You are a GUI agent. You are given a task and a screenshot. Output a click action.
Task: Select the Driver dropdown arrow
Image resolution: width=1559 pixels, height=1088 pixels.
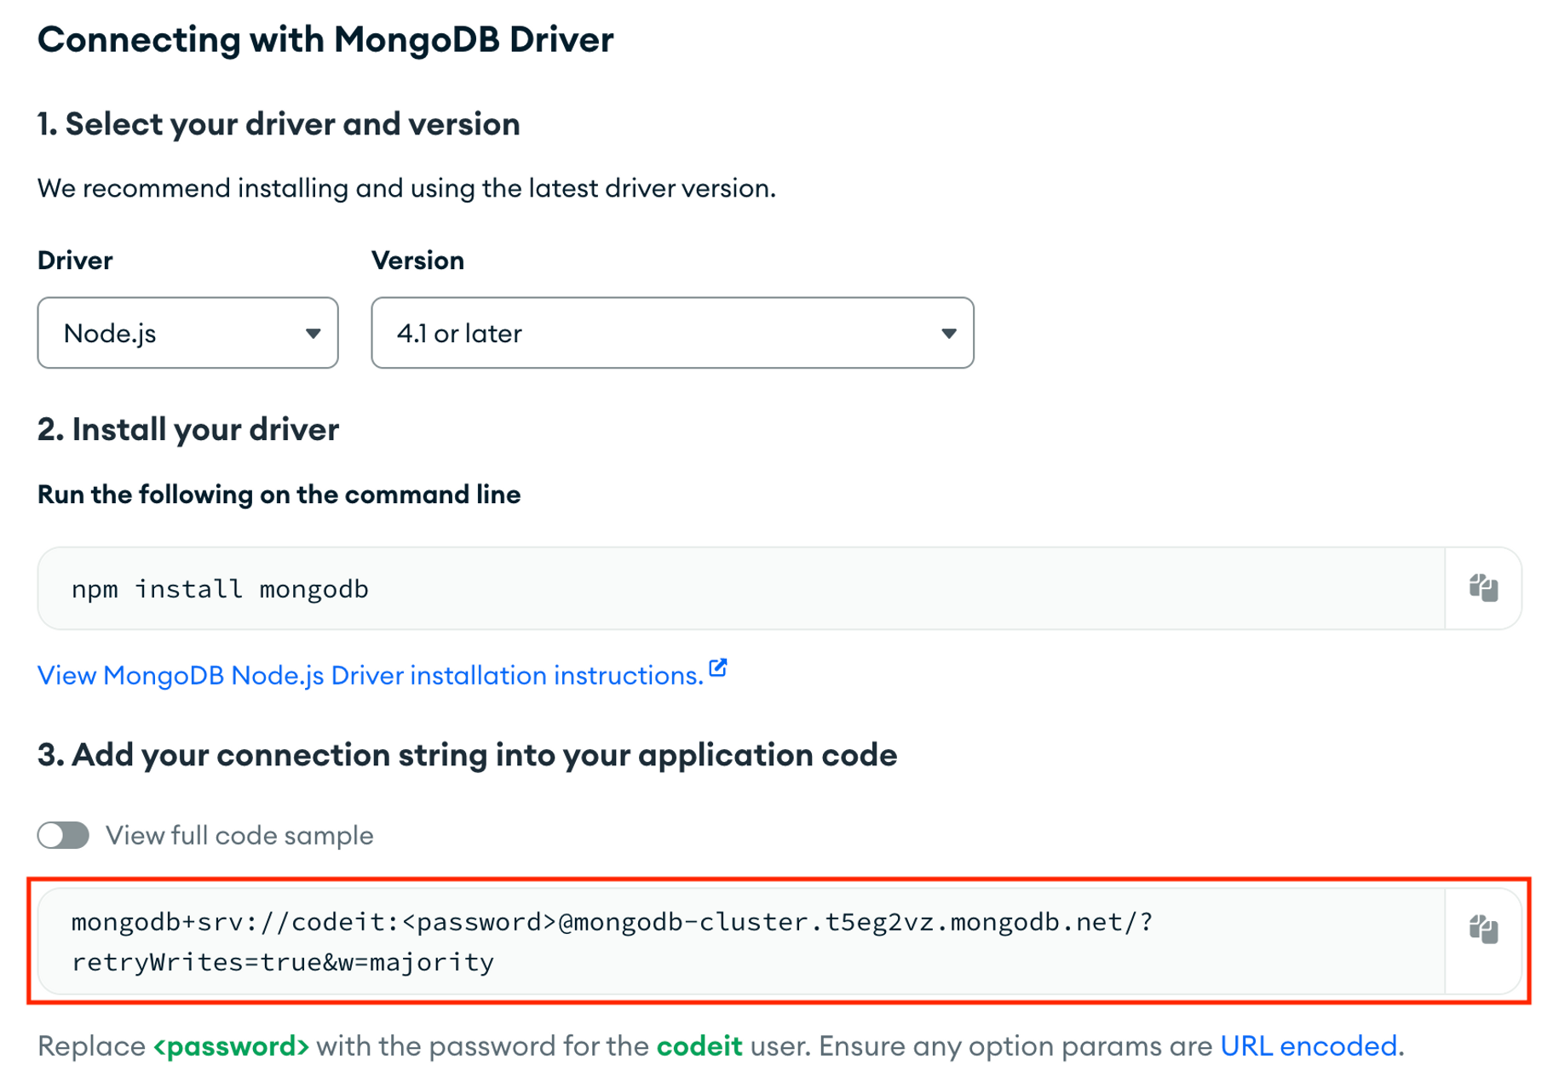coord(312,333)
